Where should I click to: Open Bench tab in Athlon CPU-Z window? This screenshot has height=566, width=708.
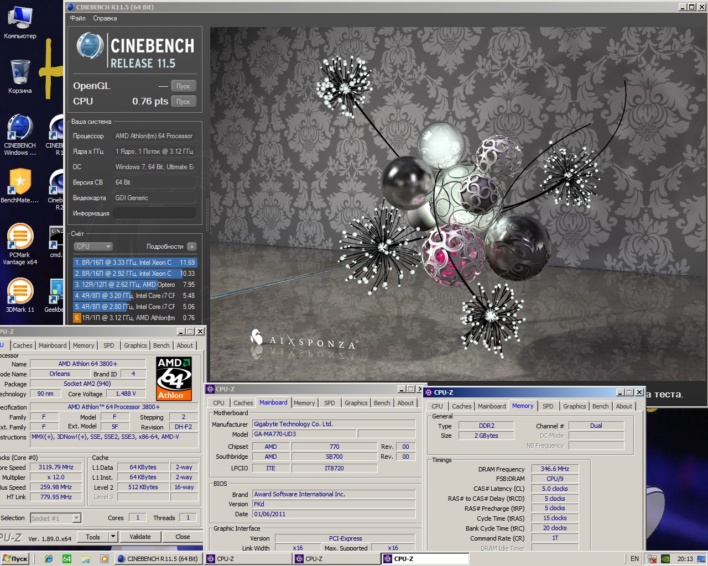pos(162,345)
